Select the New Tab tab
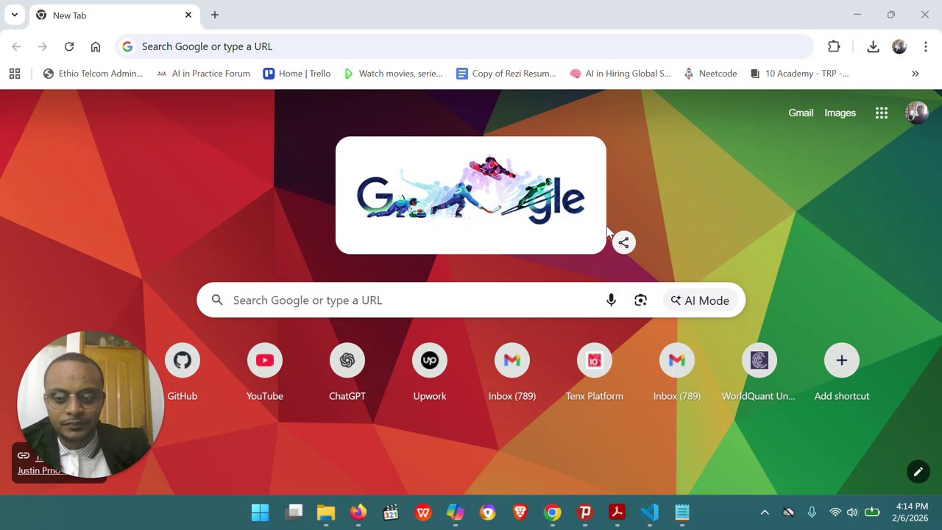The height and width of the screenshot is (530, 942). (x=114, y=15)
